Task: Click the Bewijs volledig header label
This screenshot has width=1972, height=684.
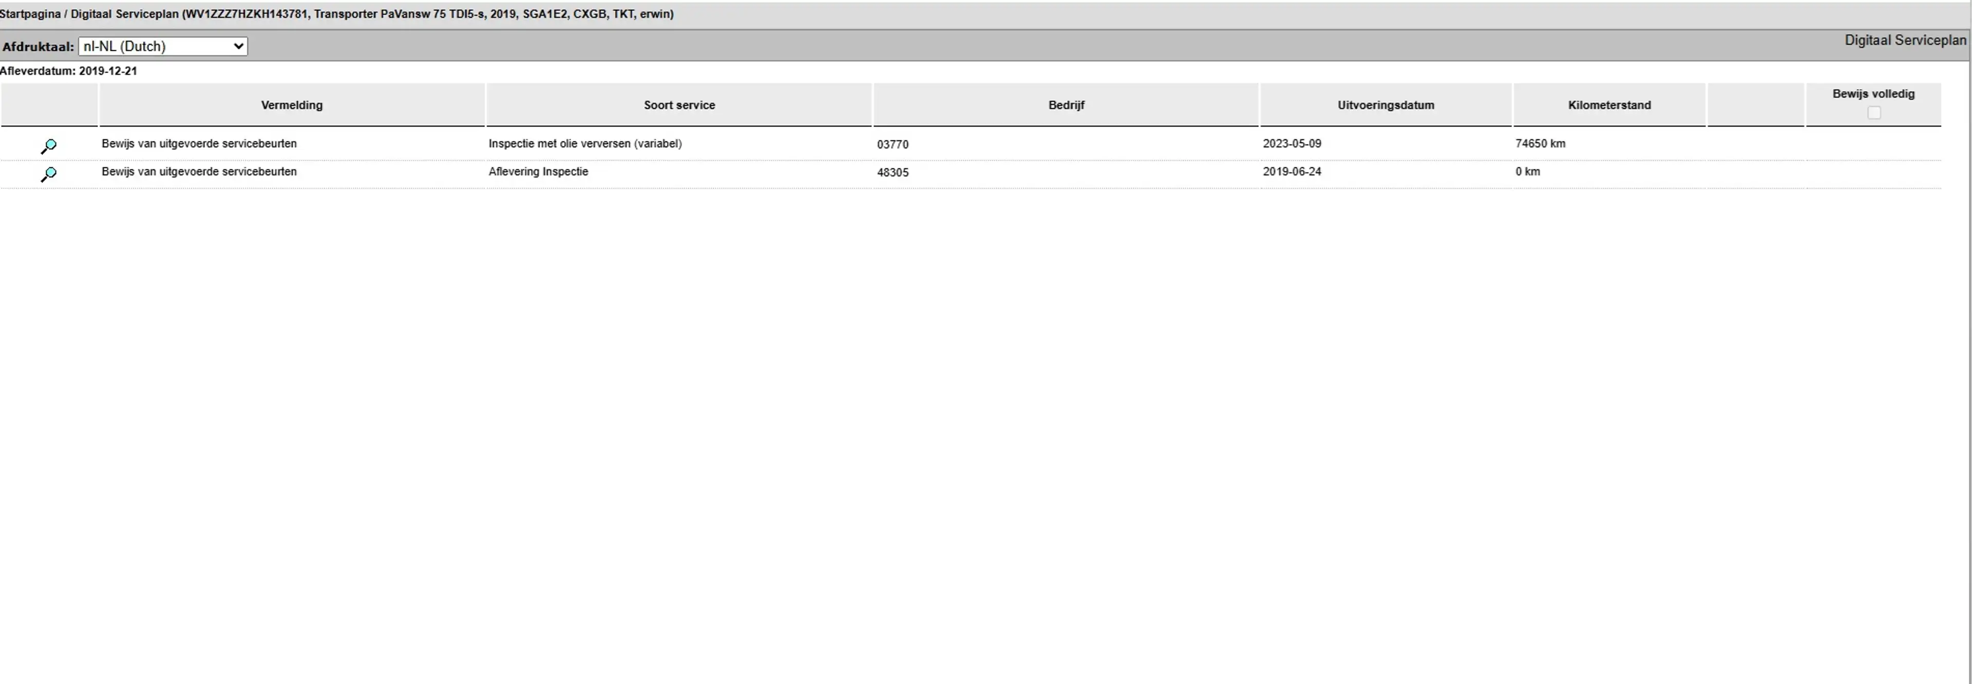Action: coord(1873,93)
